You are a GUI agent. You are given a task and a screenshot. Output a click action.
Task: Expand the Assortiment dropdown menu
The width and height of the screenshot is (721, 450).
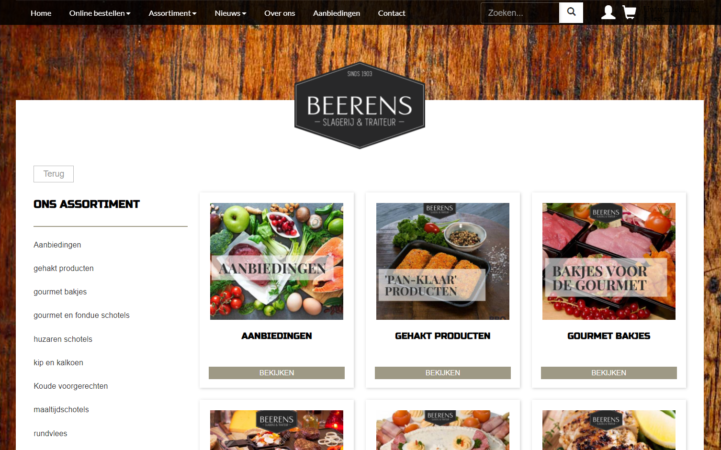coord(172,13)
